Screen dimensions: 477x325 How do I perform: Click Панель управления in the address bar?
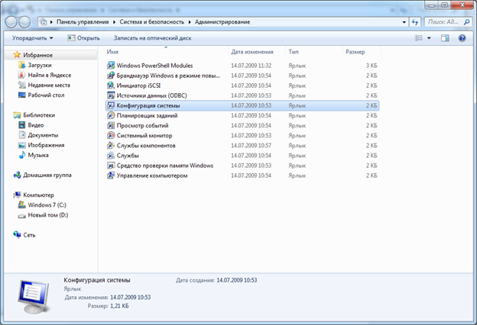click(83, 22)
